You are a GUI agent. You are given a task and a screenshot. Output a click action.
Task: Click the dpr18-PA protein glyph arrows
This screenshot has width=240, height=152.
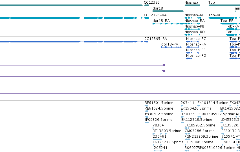click(171, 47)
